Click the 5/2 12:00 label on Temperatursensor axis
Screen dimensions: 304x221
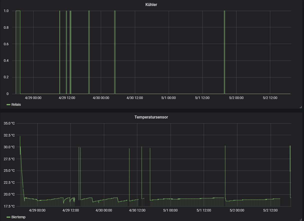pos(270,210)
